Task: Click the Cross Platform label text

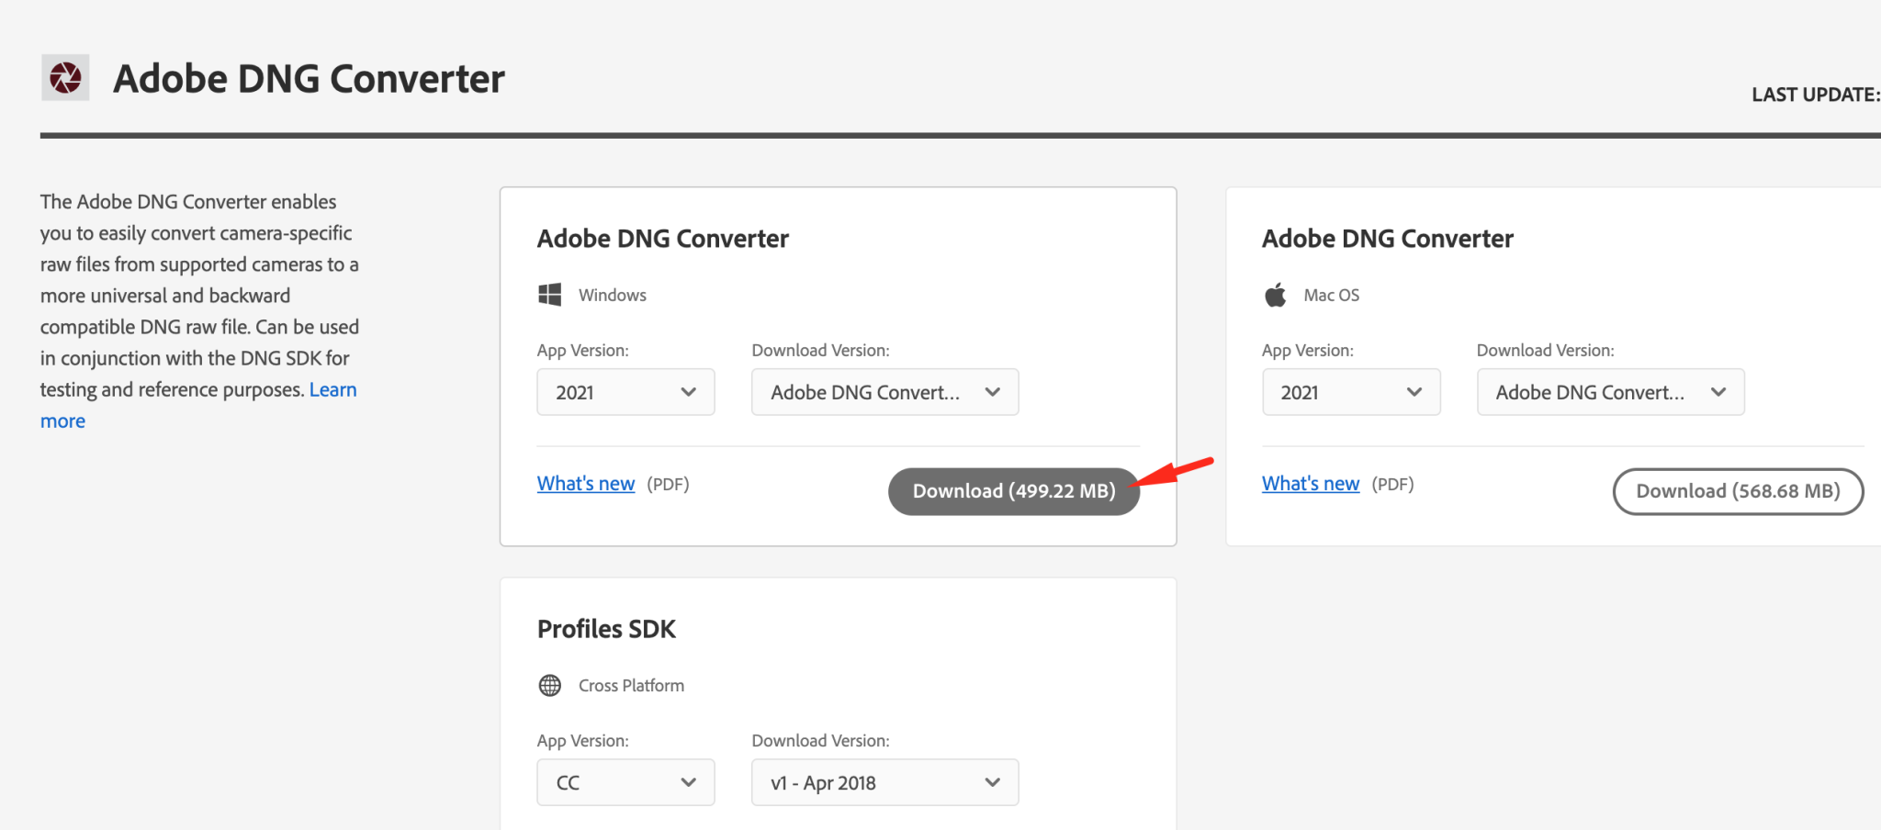Action: 631,685
